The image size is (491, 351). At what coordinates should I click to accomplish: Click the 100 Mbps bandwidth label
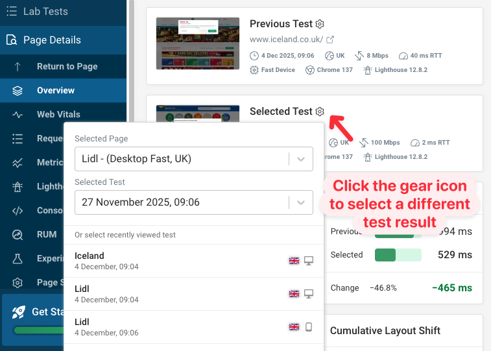coord(385,143)
